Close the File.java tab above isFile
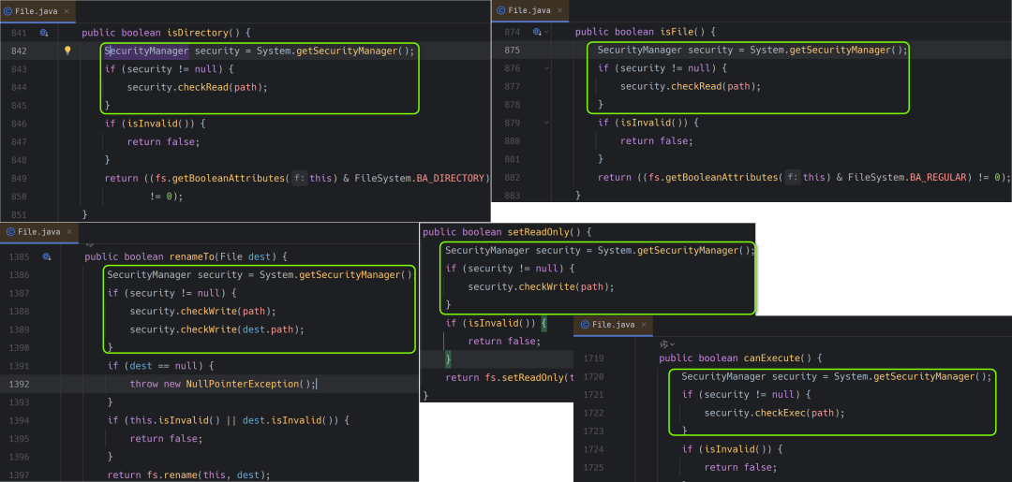Screen dimensions: 1012x482 [558, 10]
